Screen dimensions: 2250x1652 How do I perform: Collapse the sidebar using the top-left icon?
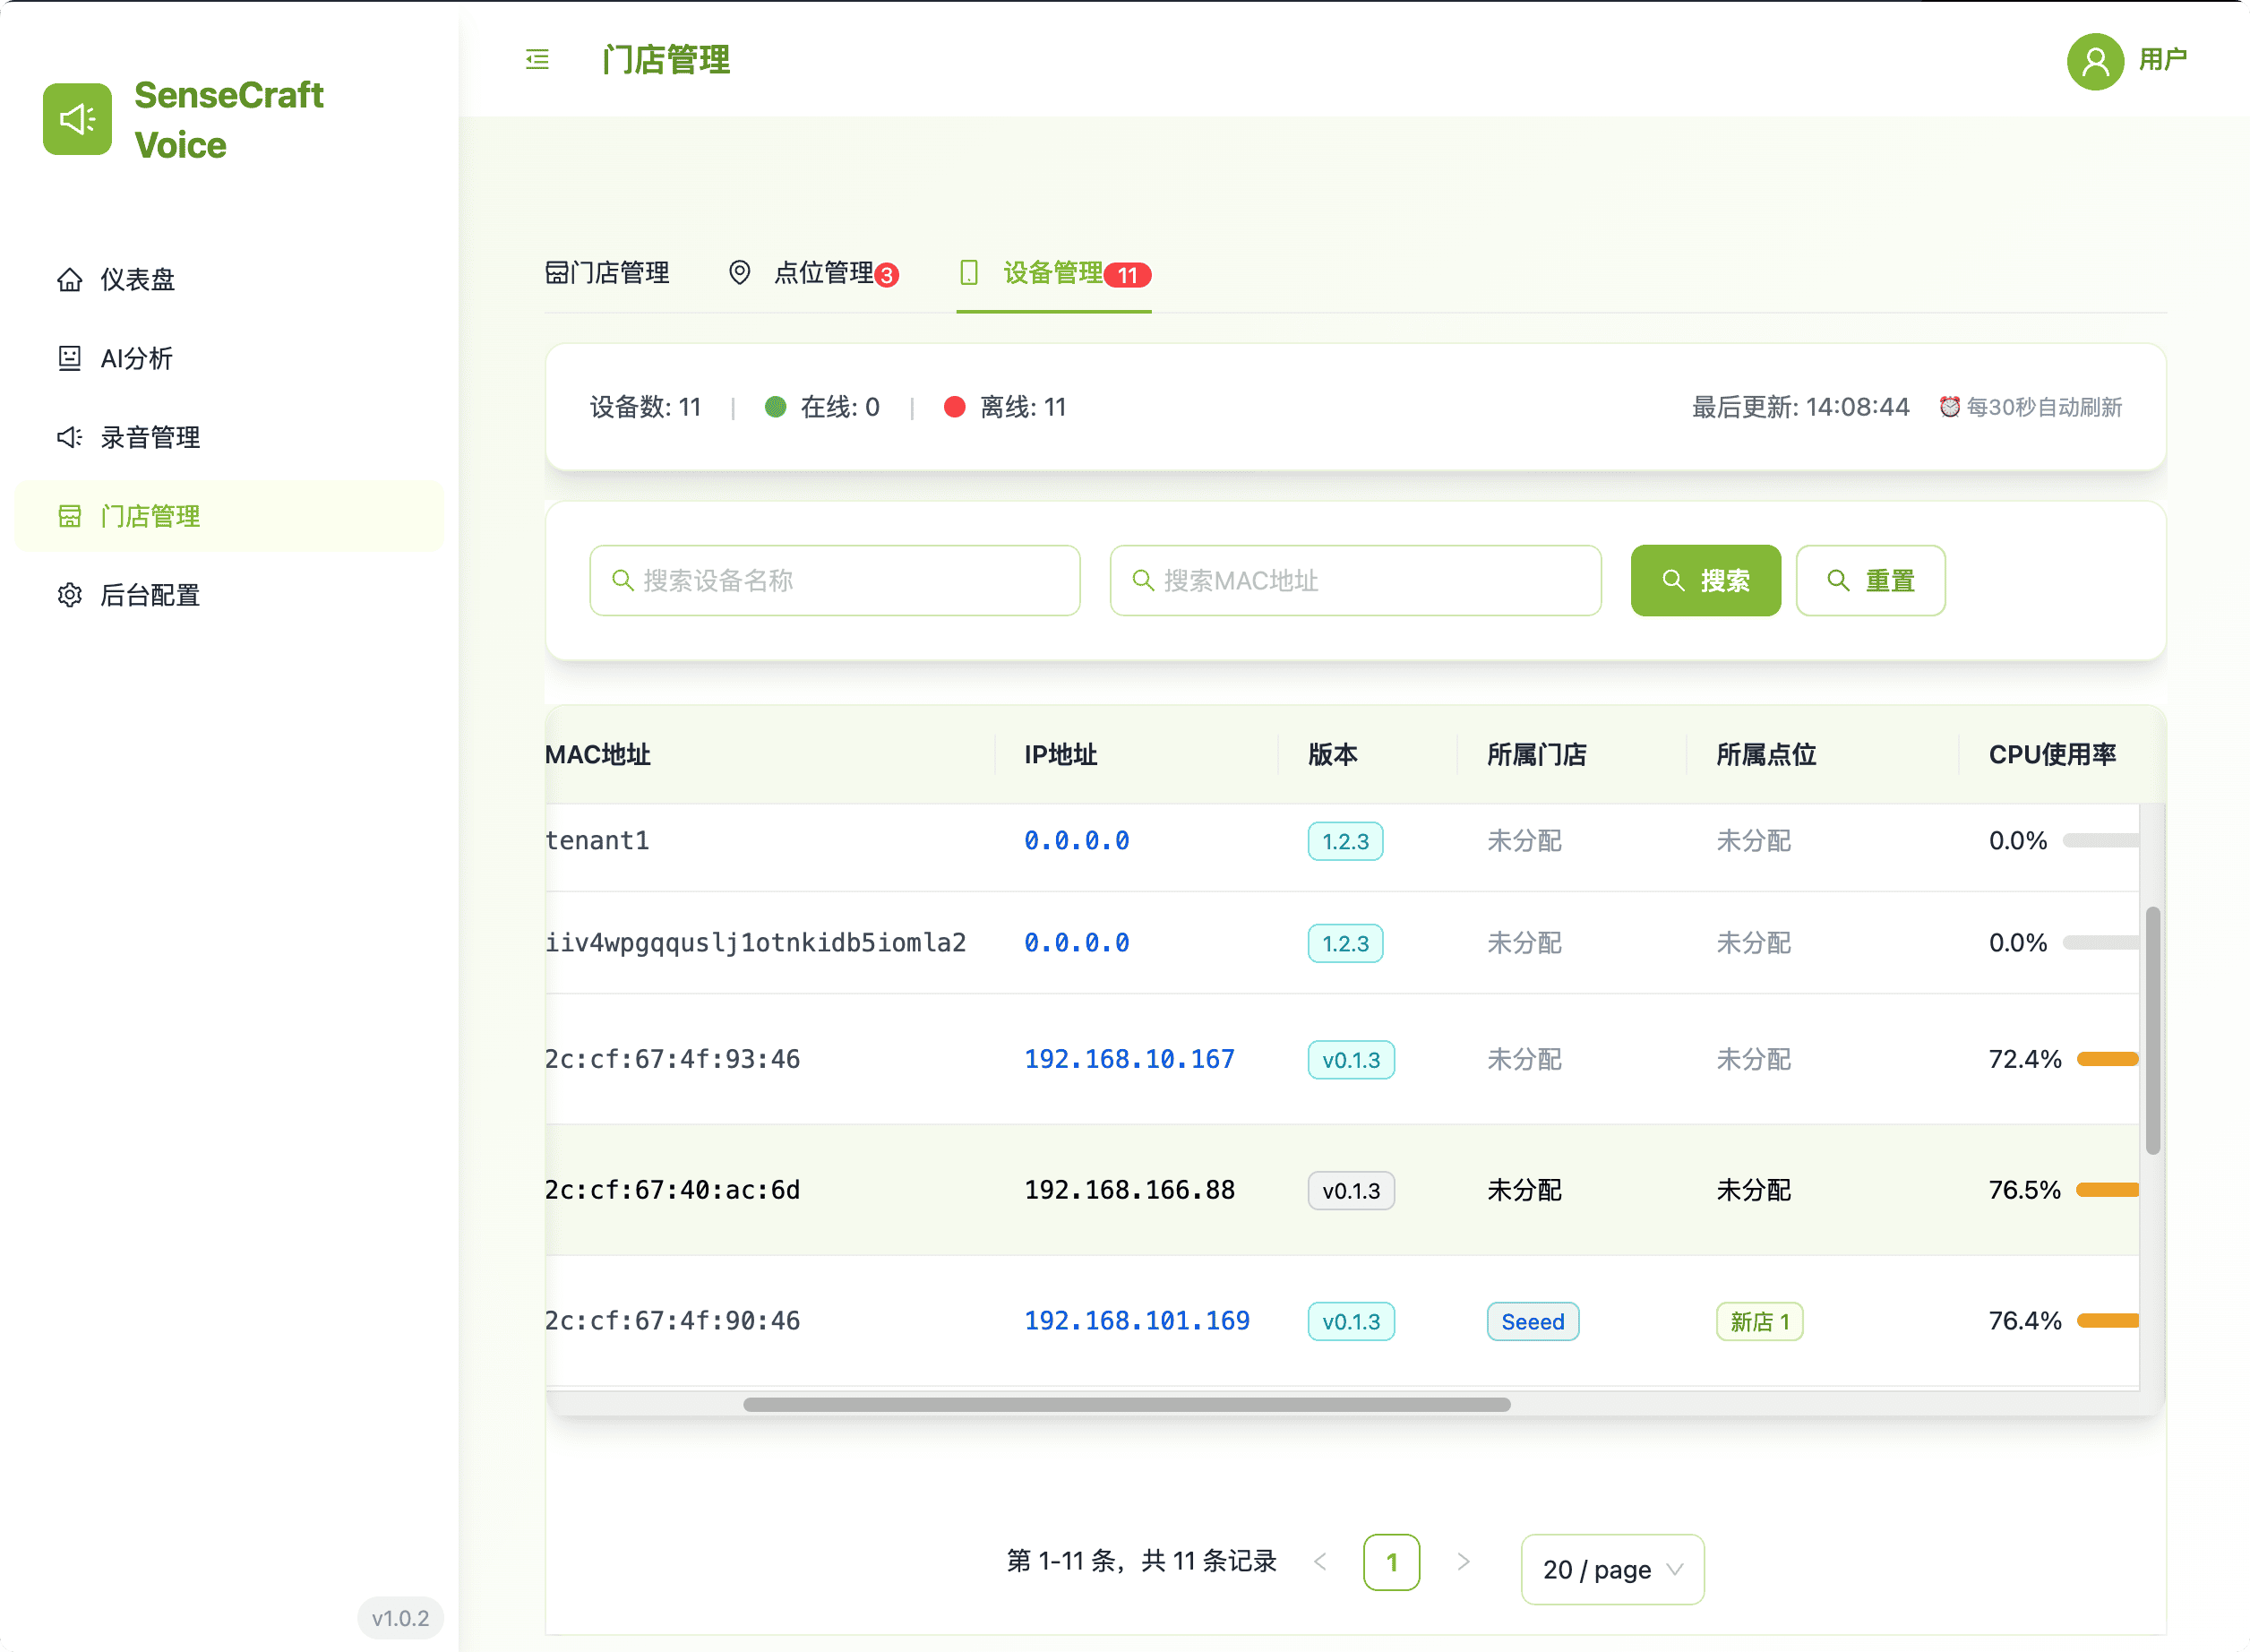click(x=536, y=60)
